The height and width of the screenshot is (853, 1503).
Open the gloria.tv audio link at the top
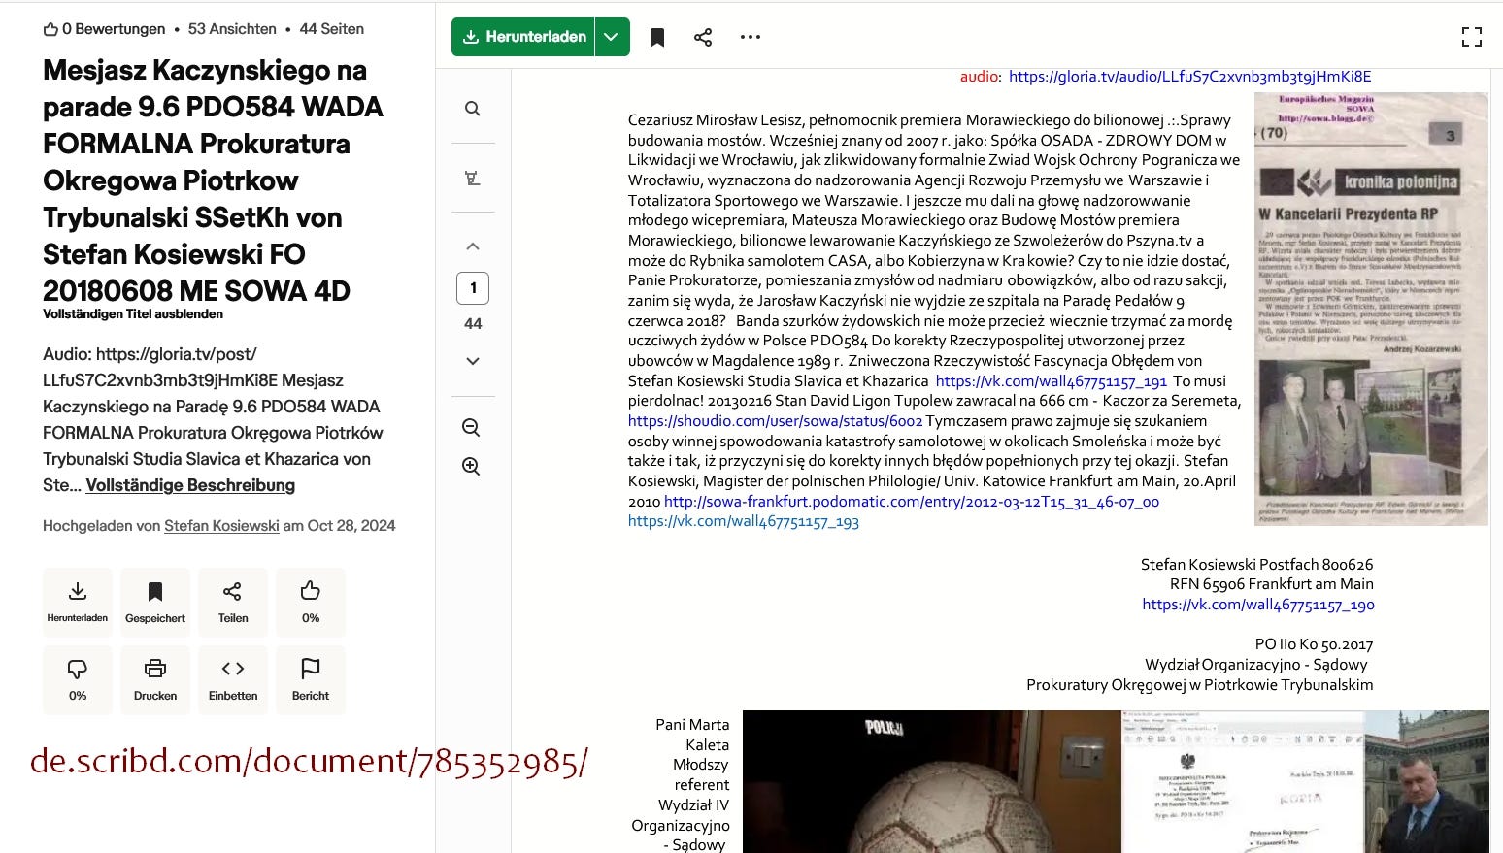click(x=1189, y=77)
